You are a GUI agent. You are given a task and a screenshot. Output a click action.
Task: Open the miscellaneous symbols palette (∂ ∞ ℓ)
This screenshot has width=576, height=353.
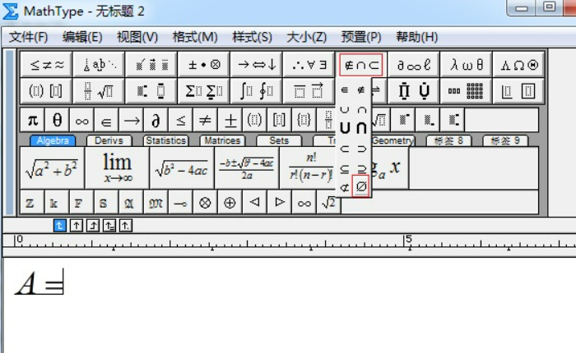[x=414, y=65]
